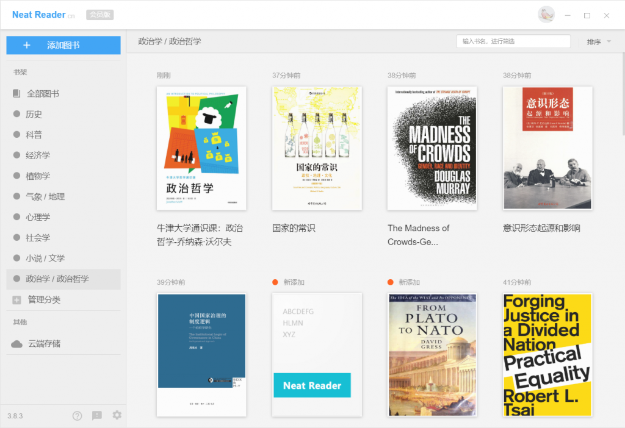Click the 政治学 / 政治哲学 header title
Screen dimensions: 625x428
tap(170, 41)
